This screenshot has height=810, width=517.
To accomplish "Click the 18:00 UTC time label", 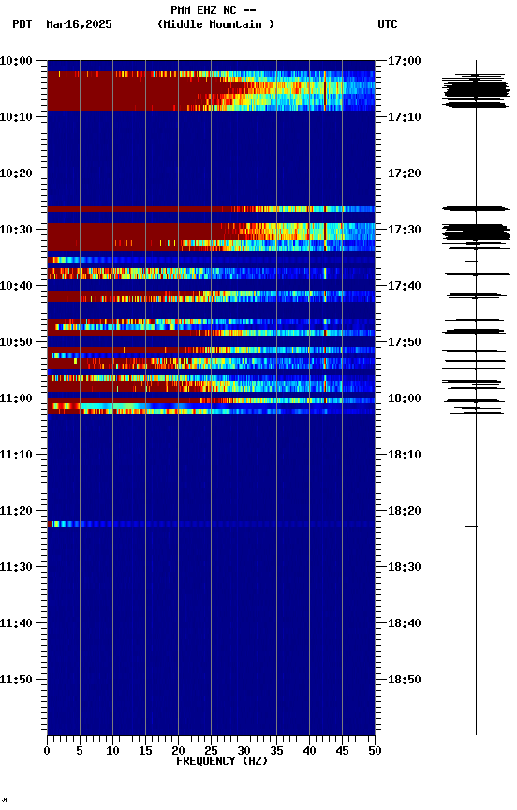I will pos(404,398).
